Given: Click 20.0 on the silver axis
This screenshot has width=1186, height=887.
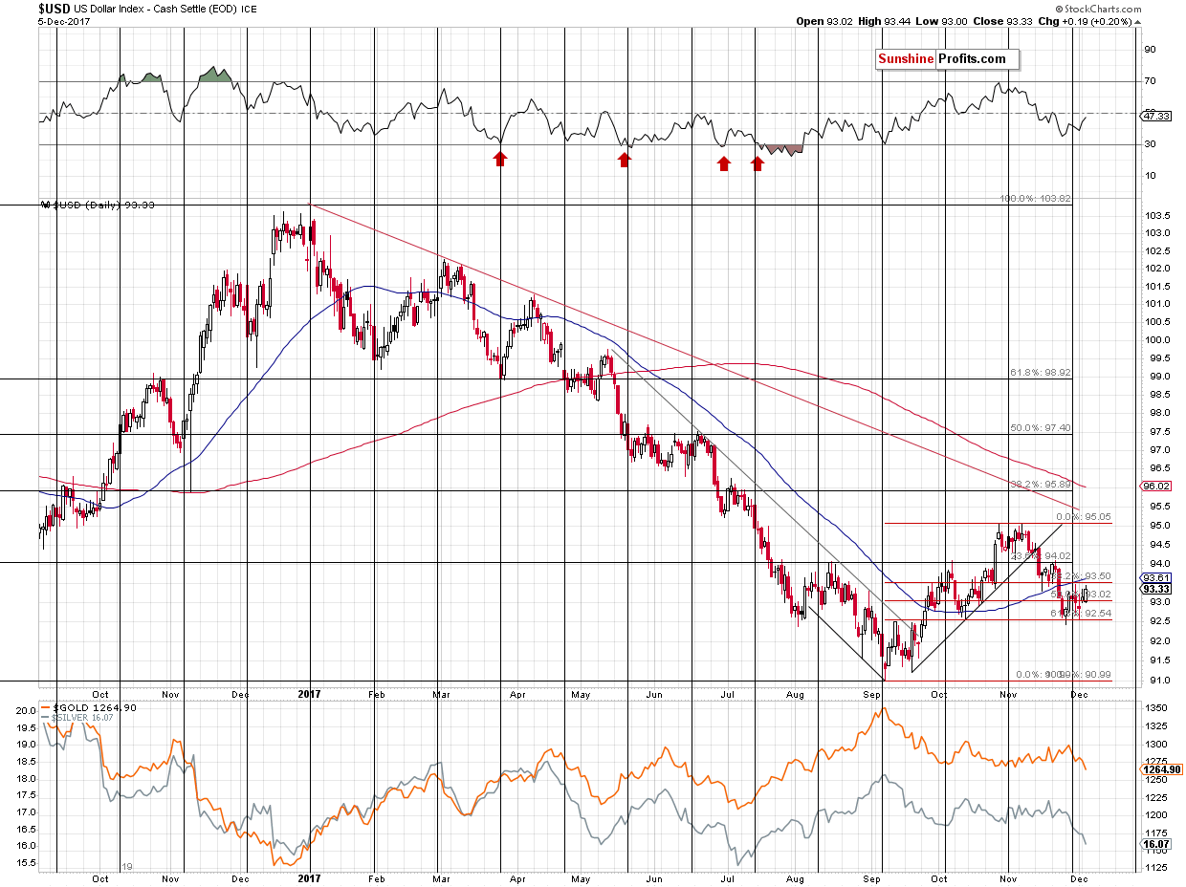Looking at the screenshot, I should pos(28,711).
